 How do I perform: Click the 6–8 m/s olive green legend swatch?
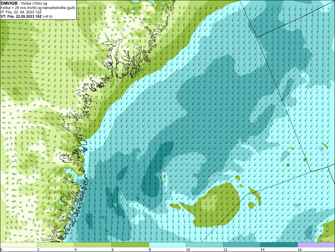coord(130,245)
